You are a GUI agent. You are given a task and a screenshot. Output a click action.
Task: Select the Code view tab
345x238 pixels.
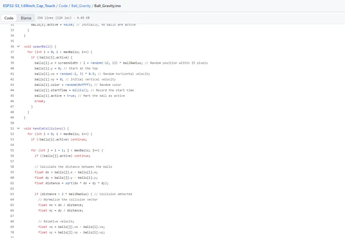tap(9, 18)
